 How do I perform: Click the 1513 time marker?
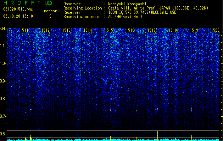click(x=67, y=30)
